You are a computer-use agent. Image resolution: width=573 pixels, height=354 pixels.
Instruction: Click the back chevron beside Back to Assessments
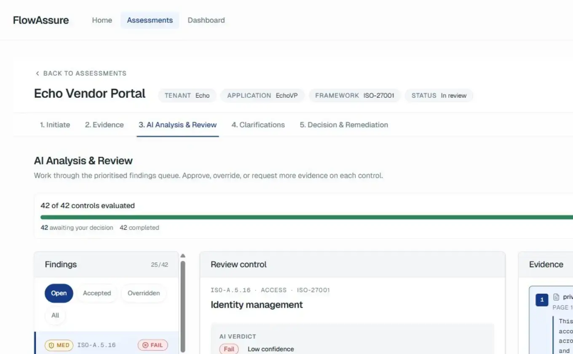[37, 73]
